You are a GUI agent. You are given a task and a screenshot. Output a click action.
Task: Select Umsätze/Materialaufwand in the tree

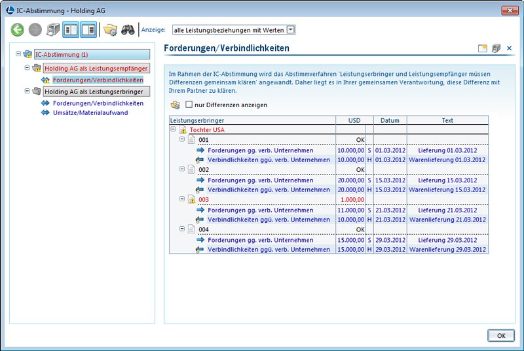(90, 112)
